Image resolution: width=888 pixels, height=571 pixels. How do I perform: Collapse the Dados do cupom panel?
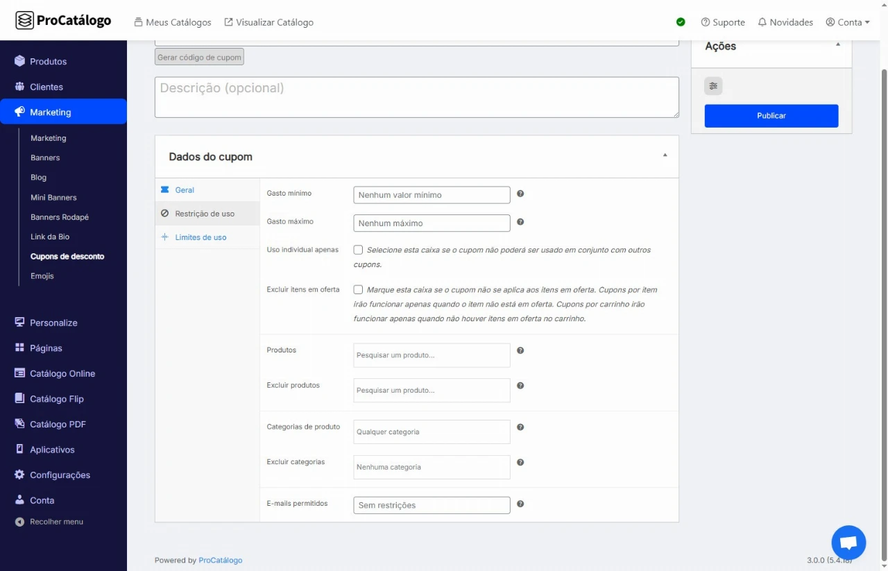point(665,155)
